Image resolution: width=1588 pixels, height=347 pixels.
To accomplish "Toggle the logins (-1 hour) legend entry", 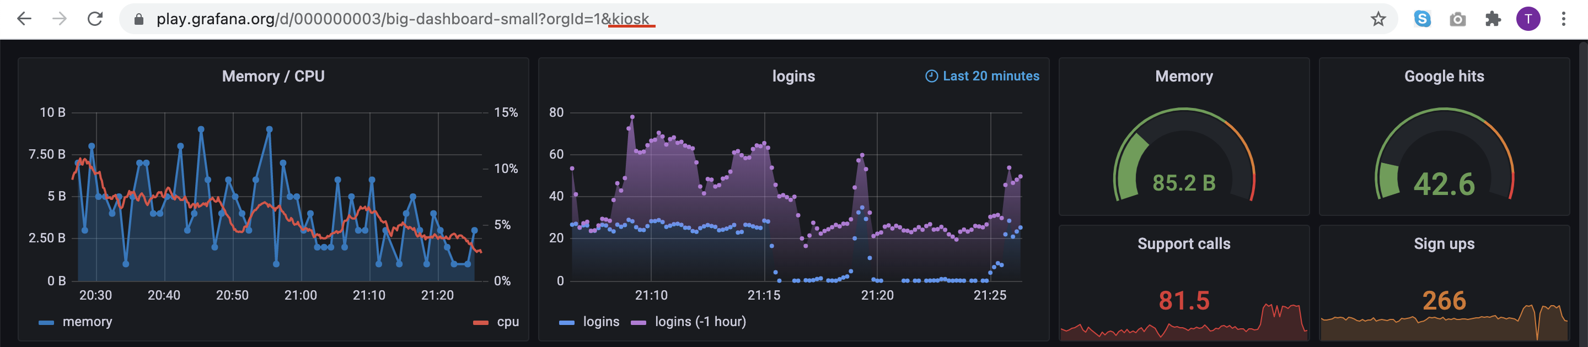I will click(700, 322).
